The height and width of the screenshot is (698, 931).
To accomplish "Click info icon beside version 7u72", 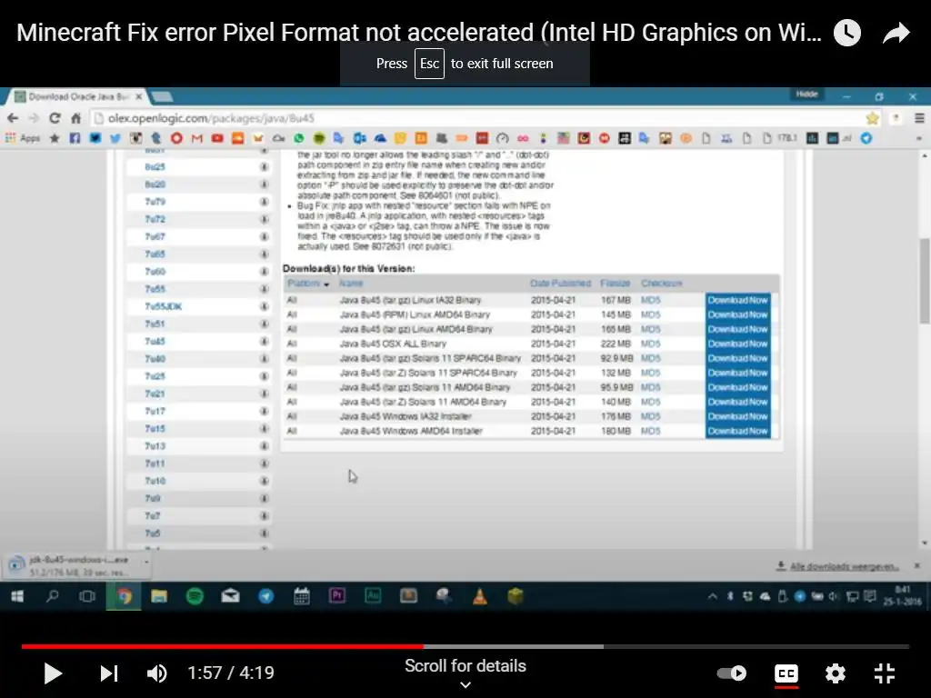I will click(x=265, y=219).
